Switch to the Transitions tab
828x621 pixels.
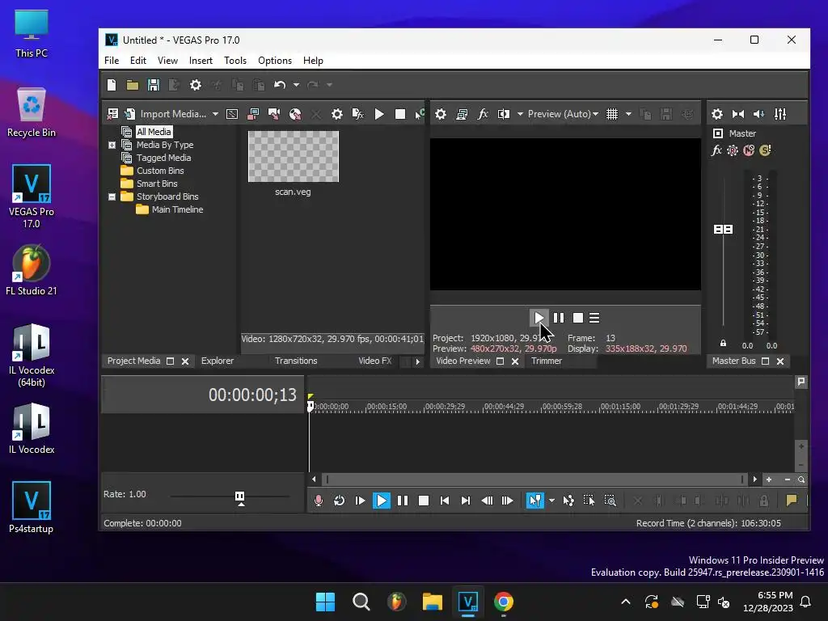tap(296, 361)
